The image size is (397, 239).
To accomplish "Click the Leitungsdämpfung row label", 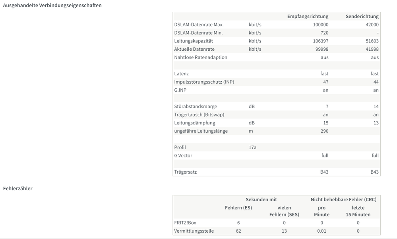I will pyautogui.click(x=195, y=123).
